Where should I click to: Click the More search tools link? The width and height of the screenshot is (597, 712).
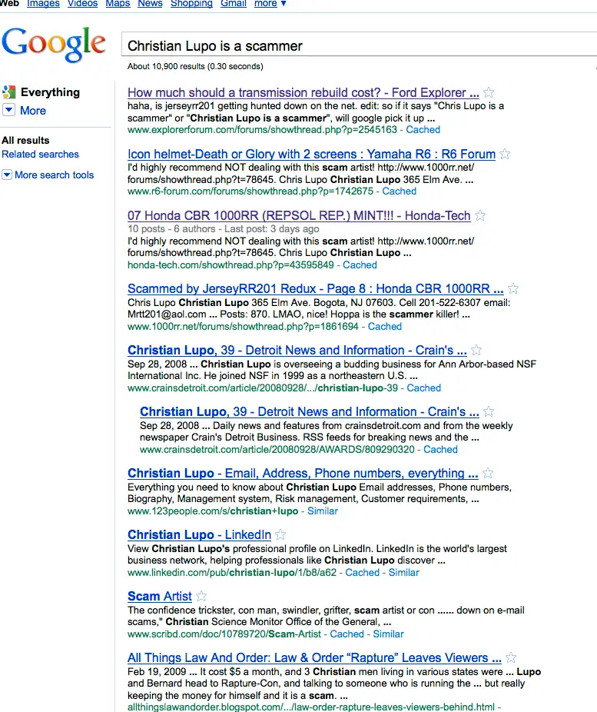click(x=54, y=175)
